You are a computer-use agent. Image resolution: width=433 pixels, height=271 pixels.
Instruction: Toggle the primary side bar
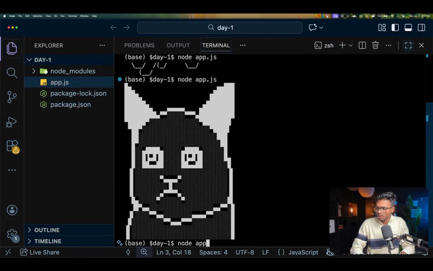point(395,27)
